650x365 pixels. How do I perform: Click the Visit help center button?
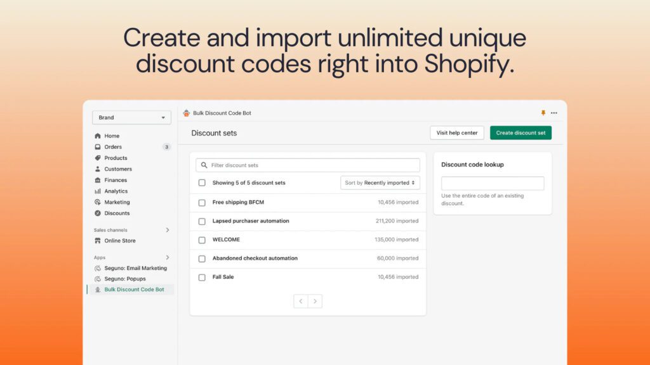pyautogui.click(x=457, y=133)
